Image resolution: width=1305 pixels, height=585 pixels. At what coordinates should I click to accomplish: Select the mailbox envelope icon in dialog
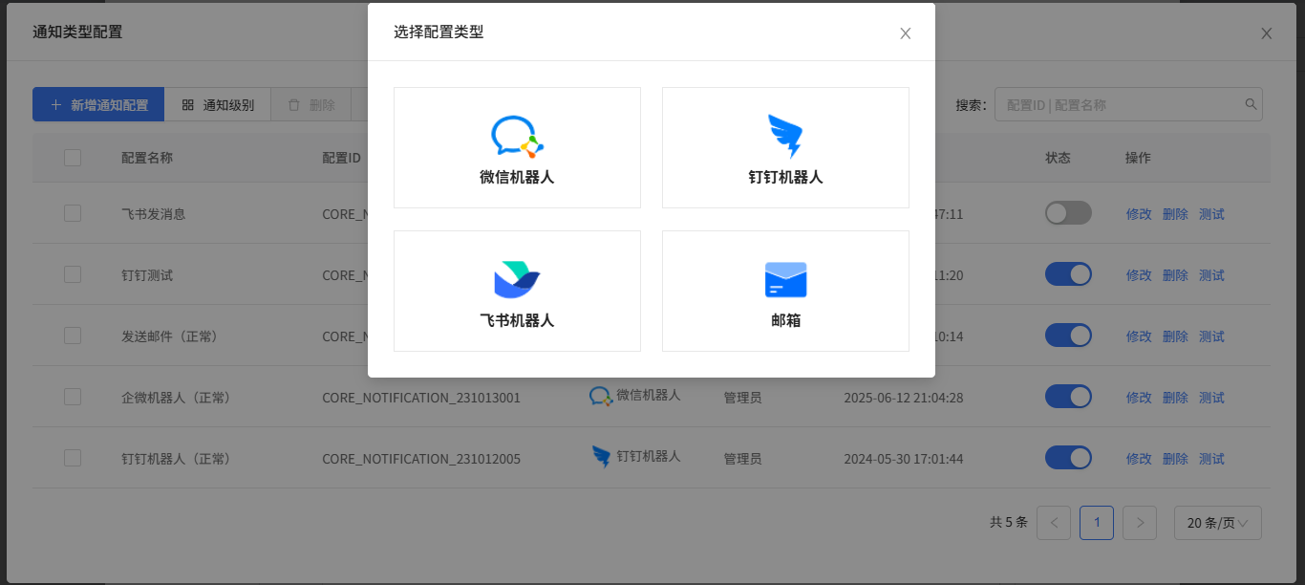[785, 280]
